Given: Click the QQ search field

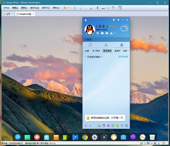Looking at the screenshot, I should (106, 39).
